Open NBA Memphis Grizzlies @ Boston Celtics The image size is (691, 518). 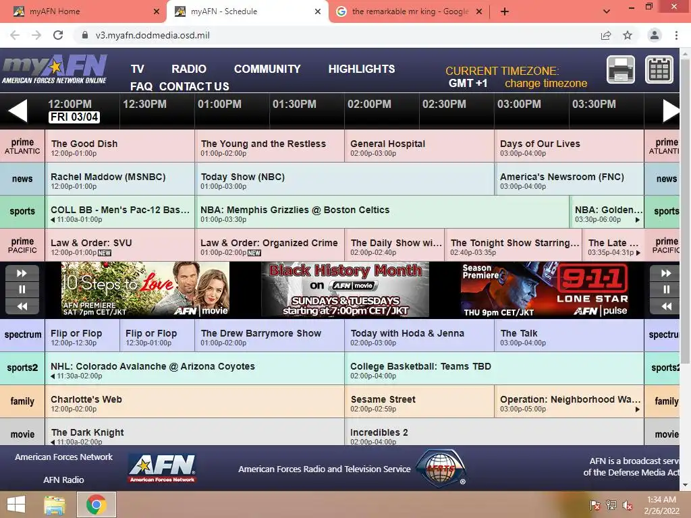(x=382, y=211)
